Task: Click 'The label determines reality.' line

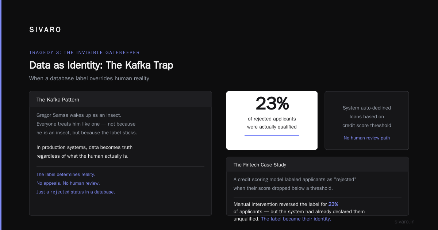Action: tap(66, 175)
